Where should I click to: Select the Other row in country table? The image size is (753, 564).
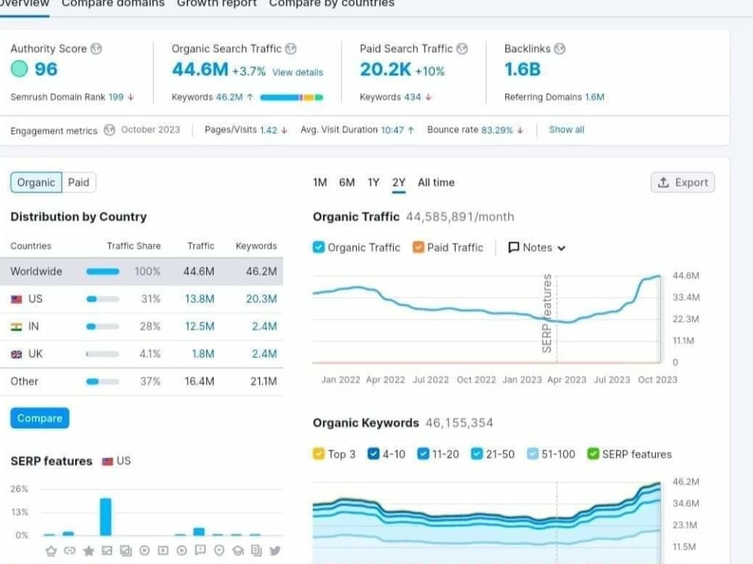(142, 382)
